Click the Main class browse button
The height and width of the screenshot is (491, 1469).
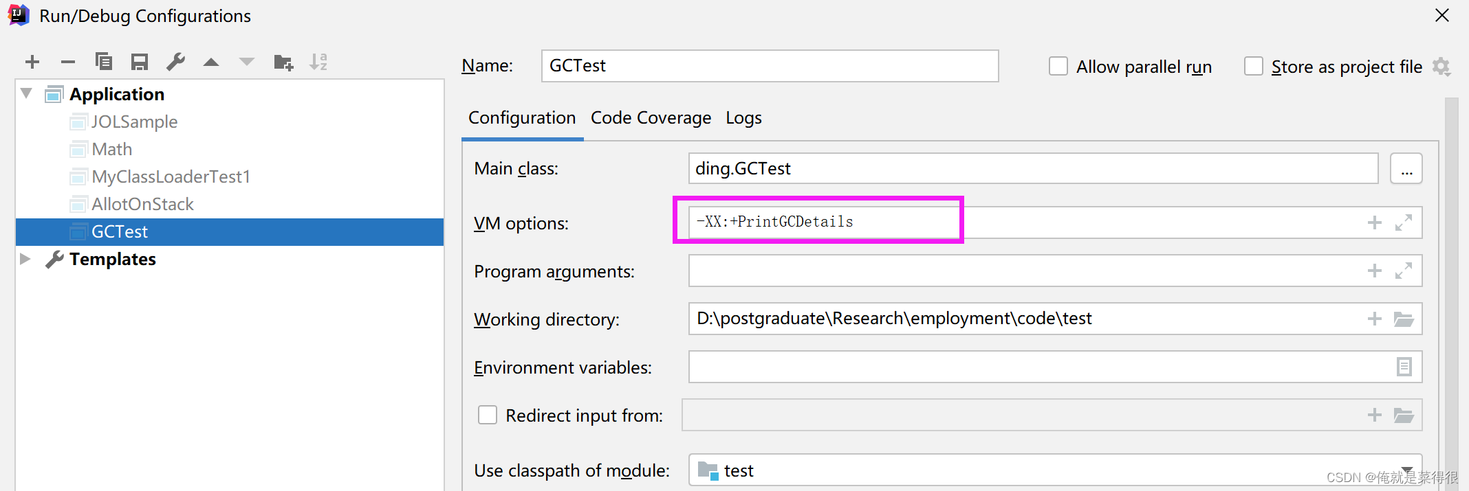click(1406, 169)
